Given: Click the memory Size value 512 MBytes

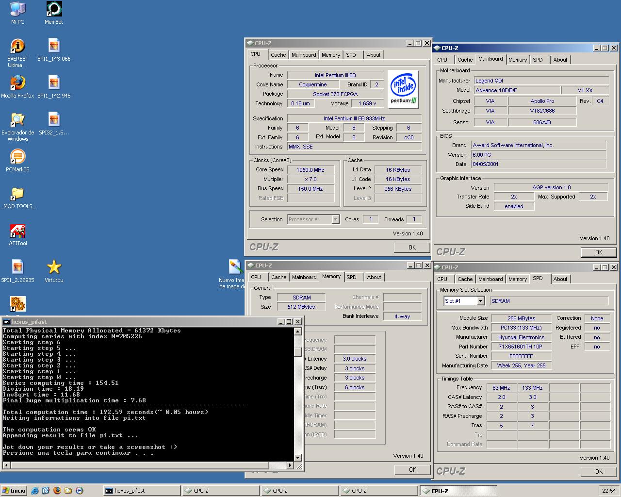Looking at the screenshot, I should coord(301,307).
